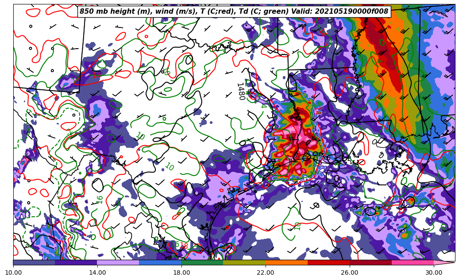Click the 18.00 colorbar tick label
This screenshot has height=280, width=459.
[x=181, y=272]
